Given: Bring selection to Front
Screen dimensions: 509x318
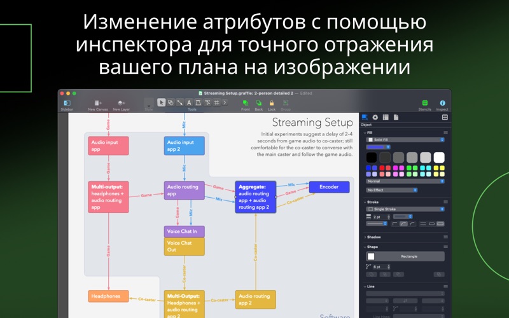Looking at the screenshot, I should (246, 105).
